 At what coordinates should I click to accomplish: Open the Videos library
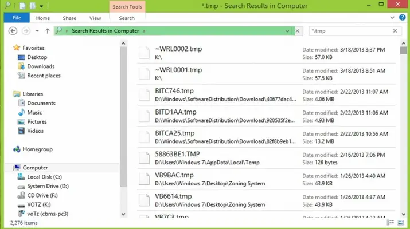(35, 131)
